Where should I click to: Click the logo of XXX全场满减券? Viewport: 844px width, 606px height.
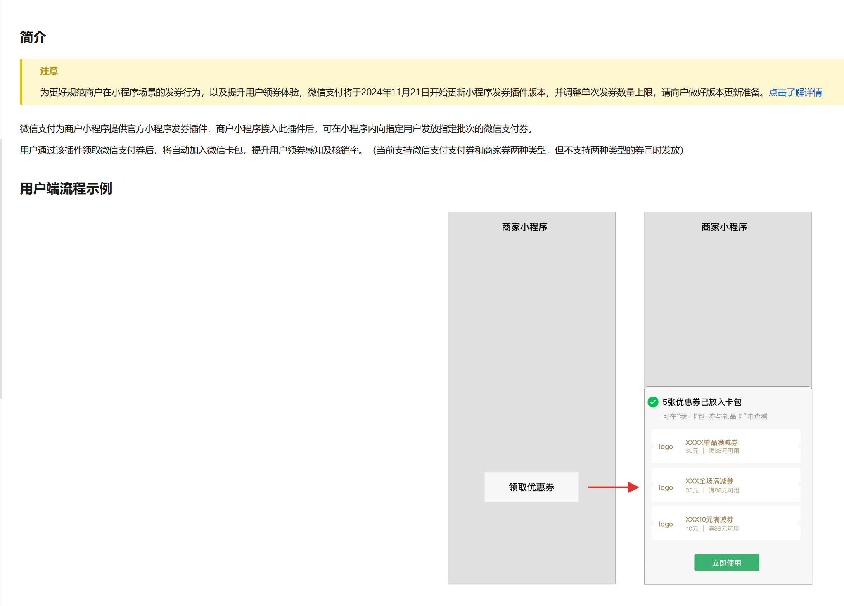666,487
